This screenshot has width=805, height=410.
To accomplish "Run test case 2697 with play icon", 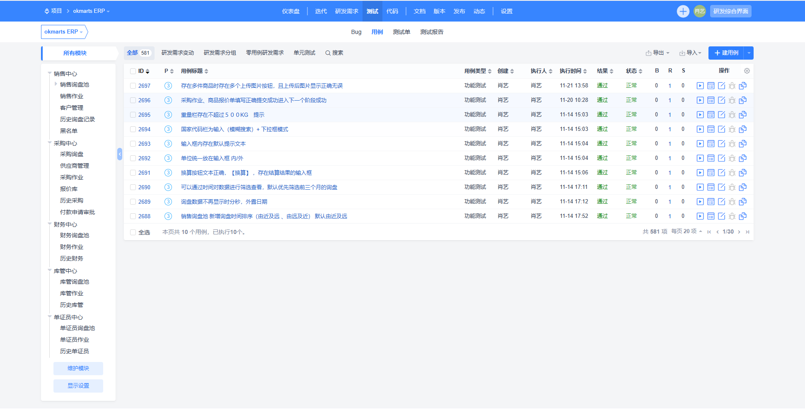I will click(x=700, y=86).
